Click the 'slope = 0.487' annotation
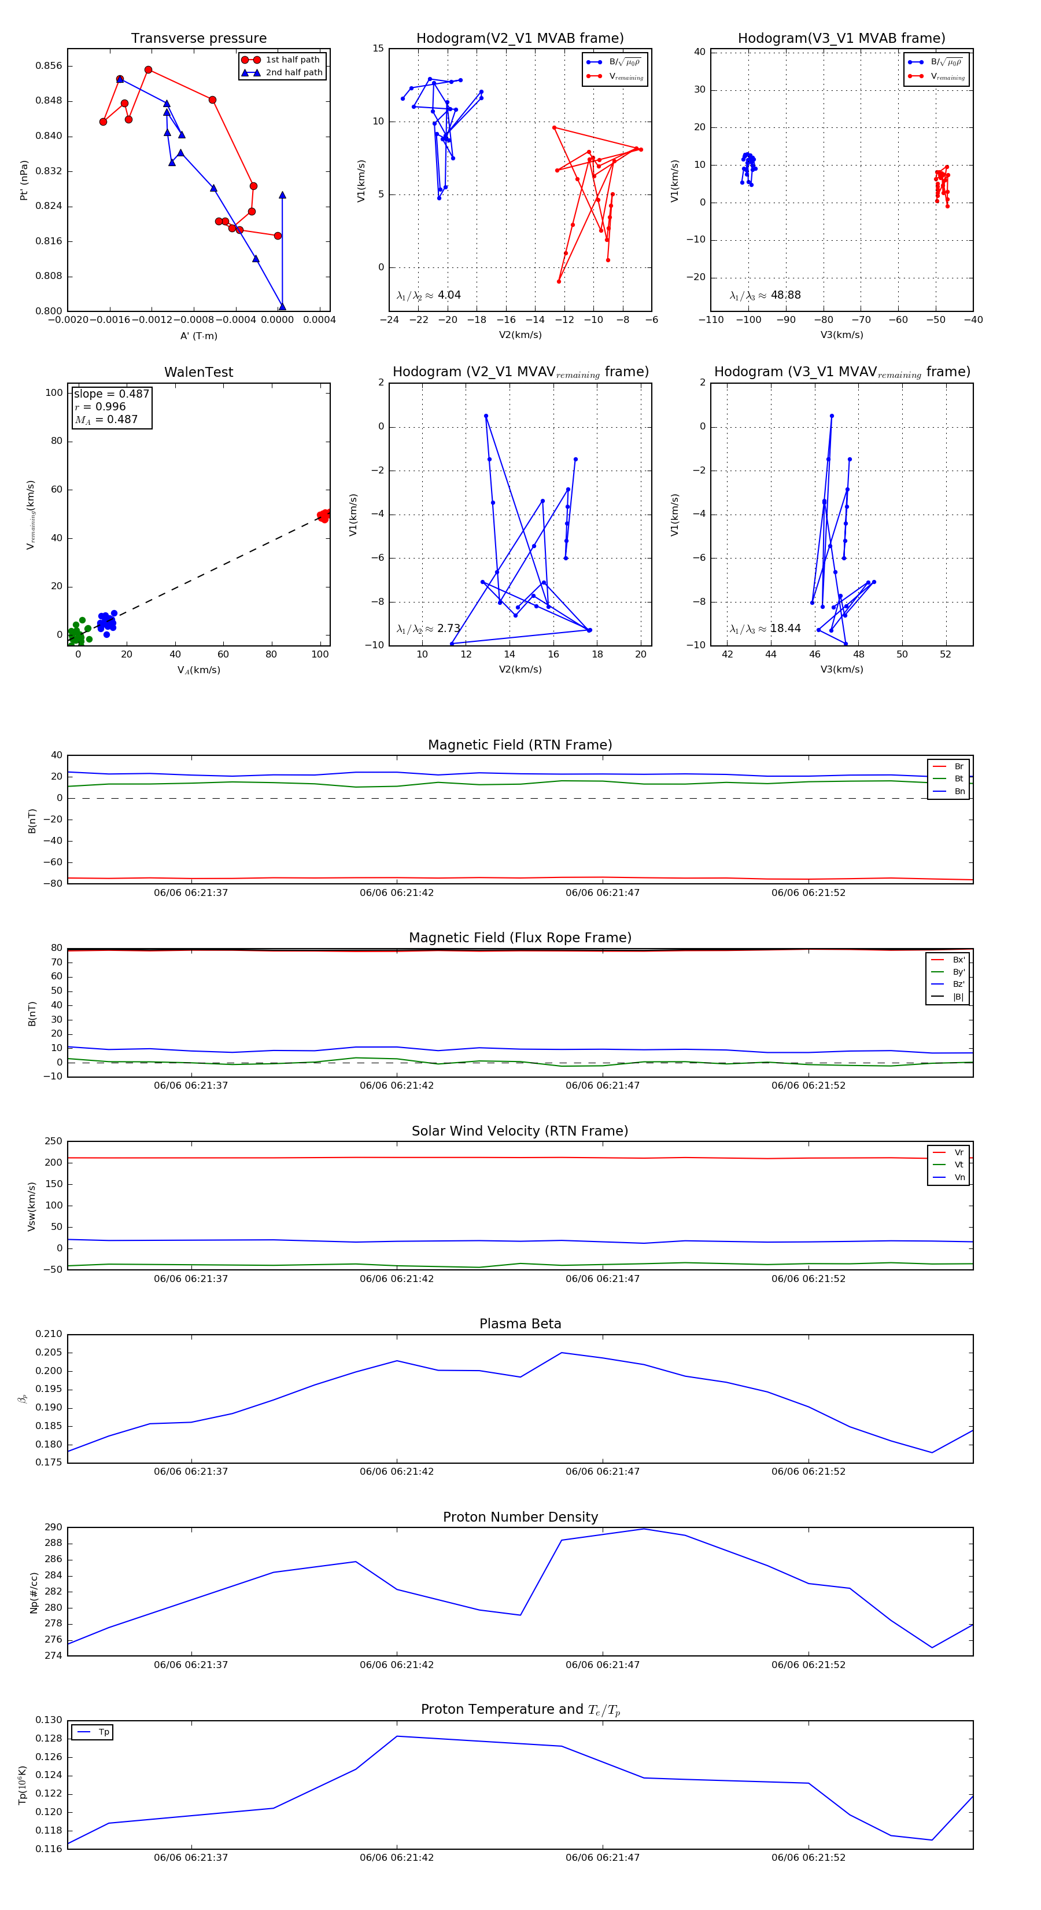The width and height of the screenshot is (1041, 1910). pyautogui.click(x=111, y=394)
